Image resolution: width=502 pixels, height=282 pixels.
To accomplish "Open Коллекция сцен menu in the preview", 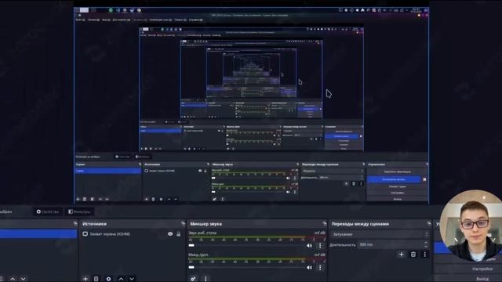I will pyautogui.click(x=160, y=20).
